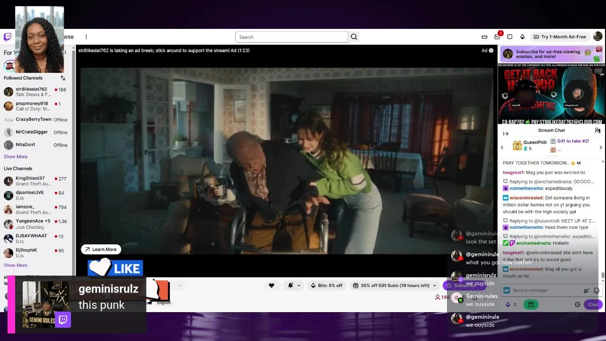The image size is (606, 341).
Task: Open the more options kebab menu
Action: pyautogui.click(x=86, y=37)
